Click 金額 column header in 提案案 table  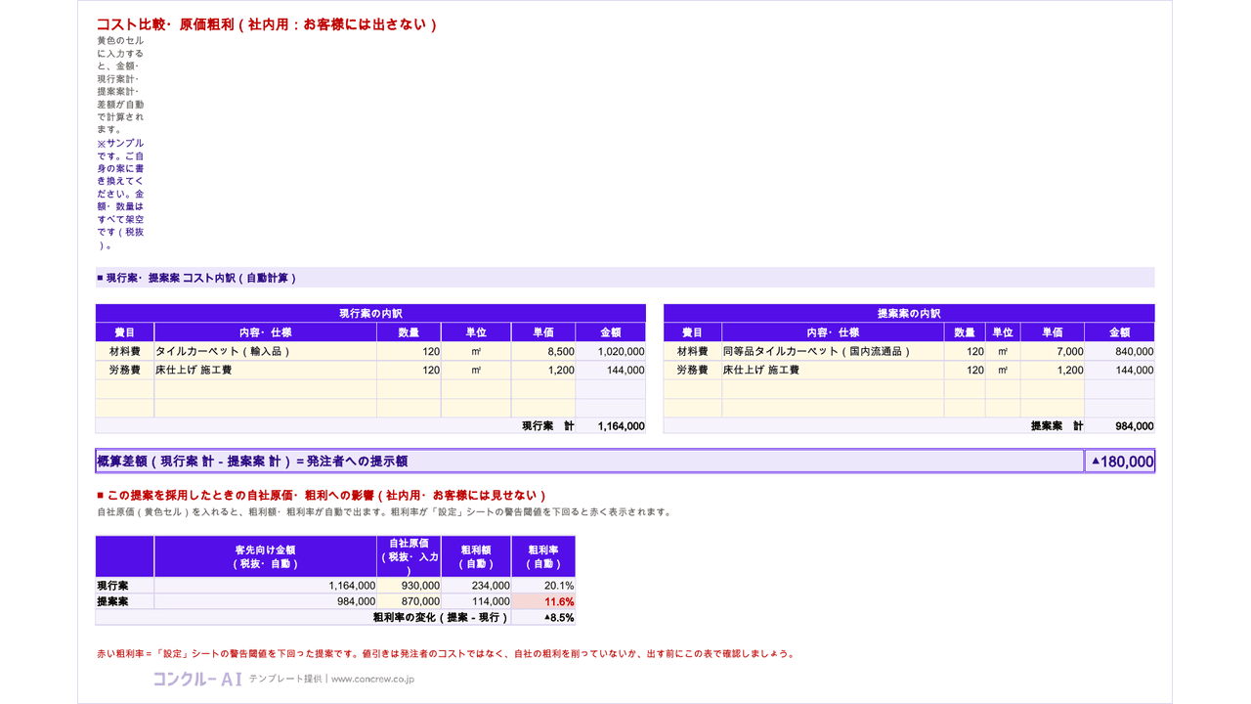click(x=1120, y=332)
